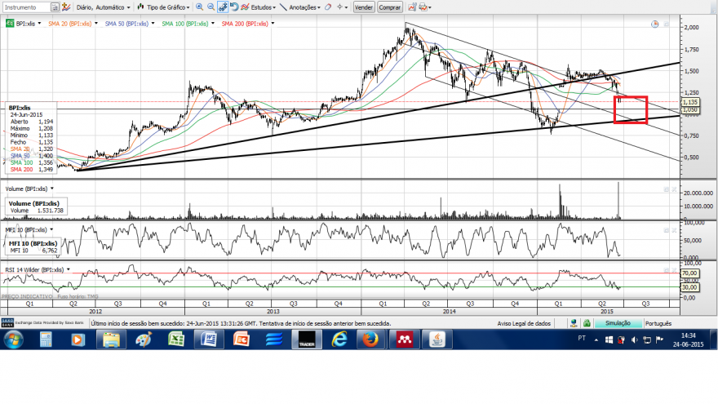
Task: Expand the Volume (BPI:xlis) study dropdown
Action: (52, 189)
